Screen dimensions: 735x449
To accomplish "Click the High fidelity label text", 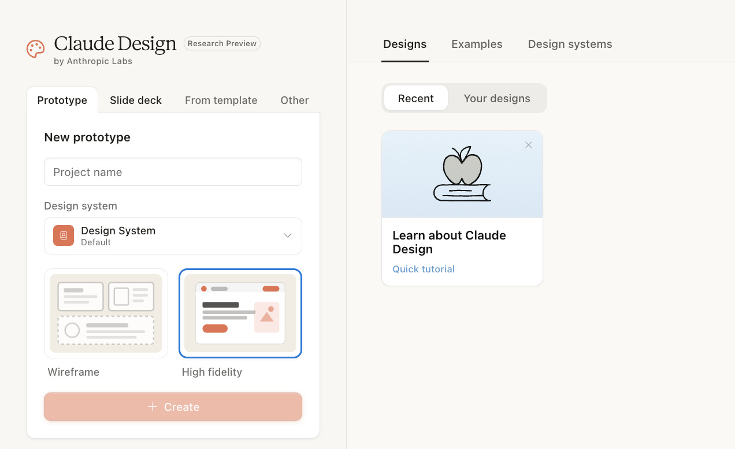I will point(211,372).
